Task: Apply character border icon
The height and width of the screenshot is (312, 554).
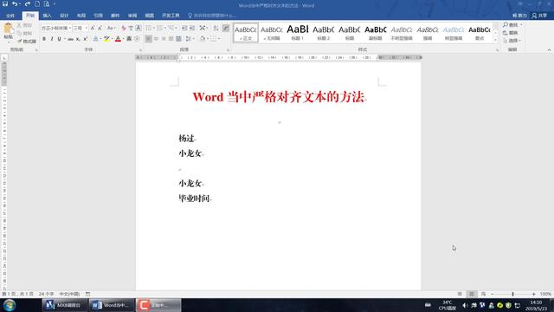Action: [x=138, y=28]
